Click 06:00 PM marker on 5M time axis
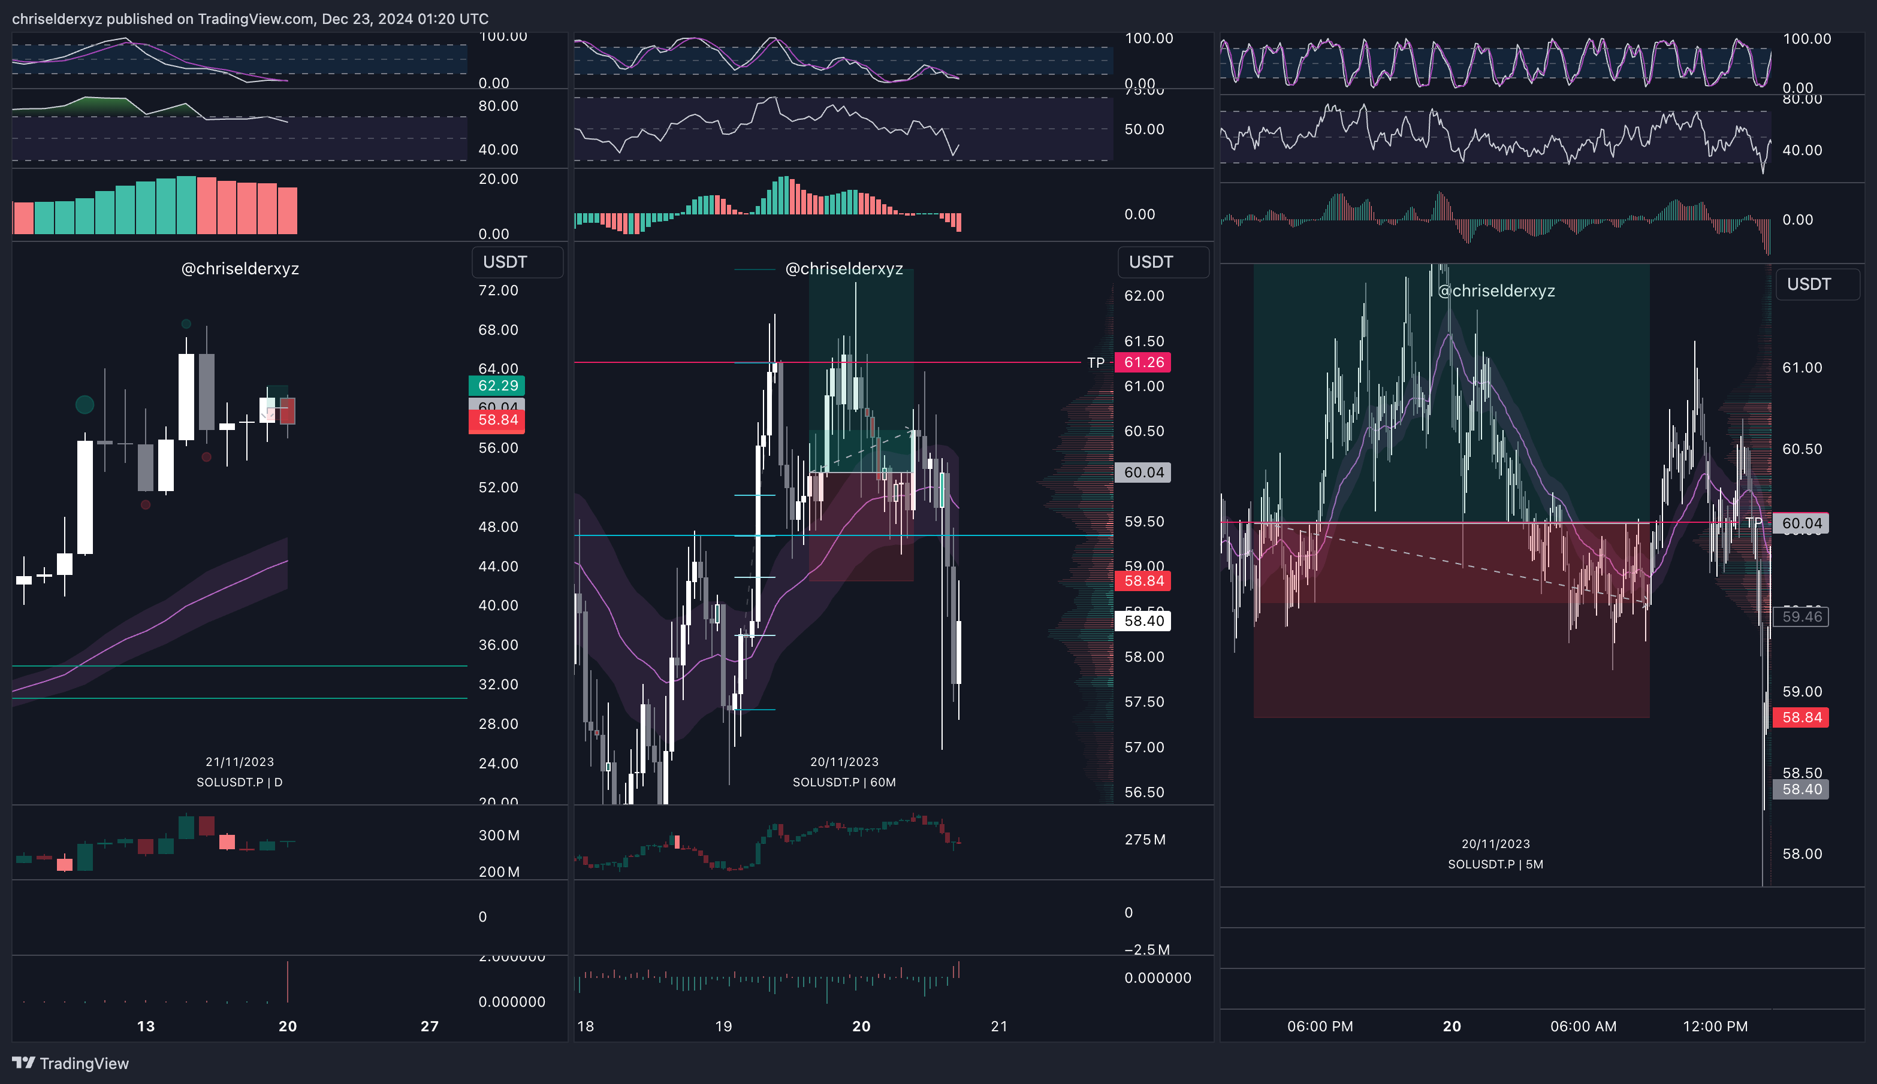Viewport: 1877px width, 1084px height. pyautogui.click(x=1320, y=1026)
